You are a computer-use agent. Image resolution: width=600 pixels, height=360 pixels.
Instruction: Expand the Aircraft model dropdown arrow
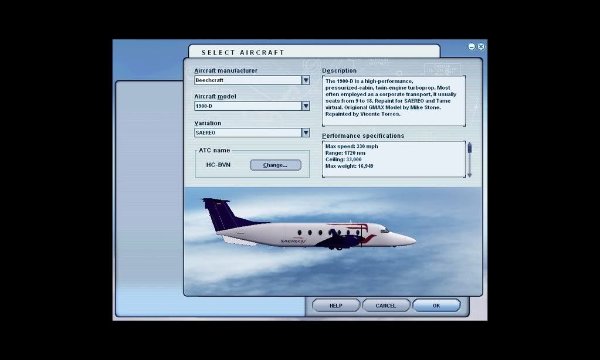point(306,106)
